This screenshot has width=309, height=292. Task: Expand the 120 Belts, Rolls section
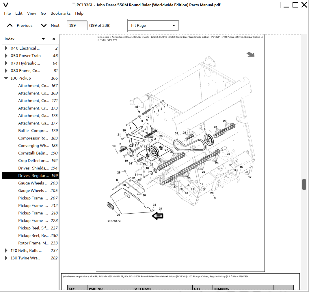6,250
